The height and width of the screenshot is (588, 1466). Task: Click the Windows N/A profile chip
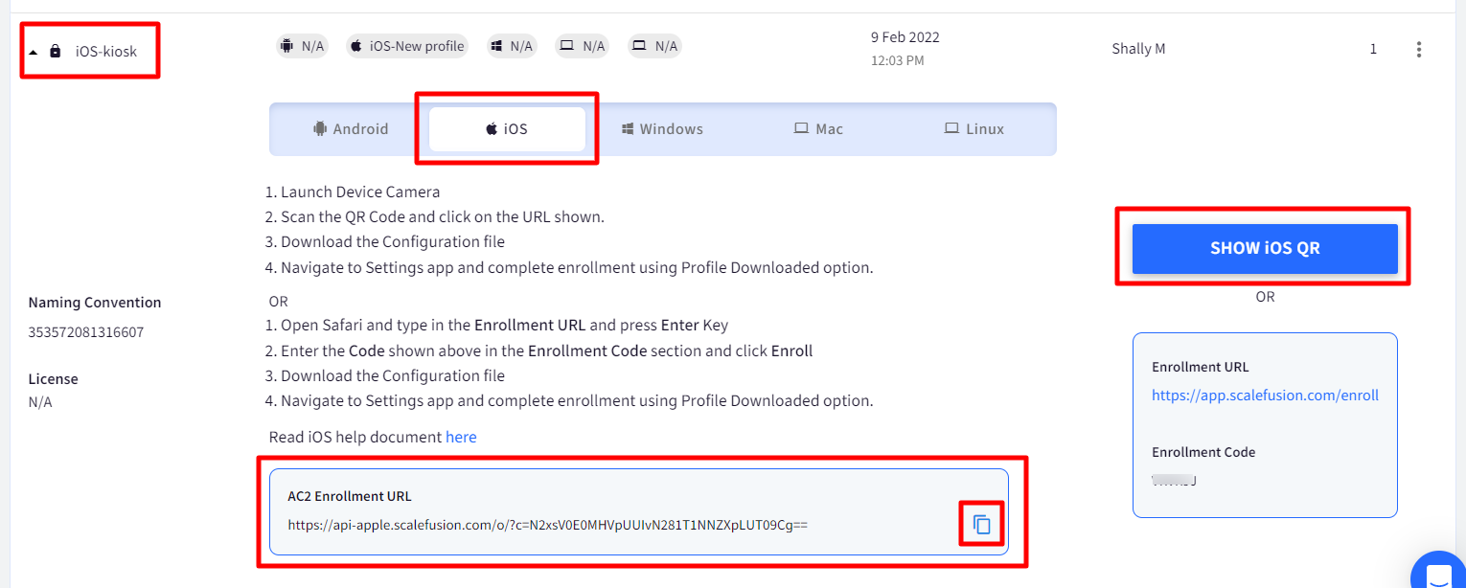(511, 46)
